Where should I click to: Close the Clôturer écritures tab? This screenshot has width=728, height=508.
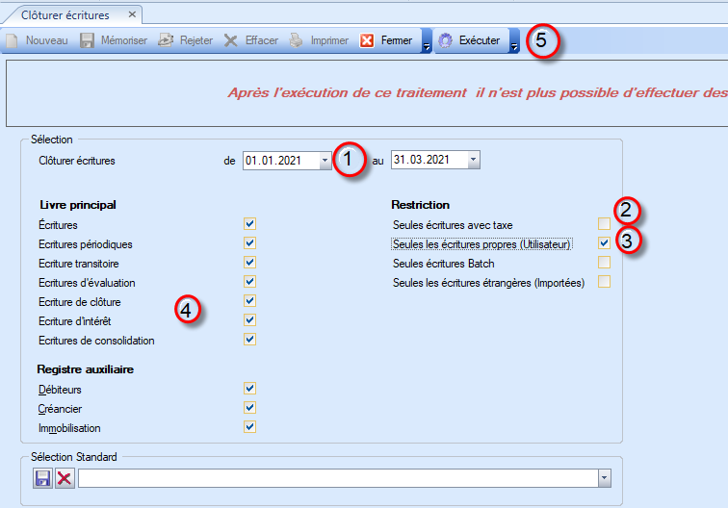[132, 14]
